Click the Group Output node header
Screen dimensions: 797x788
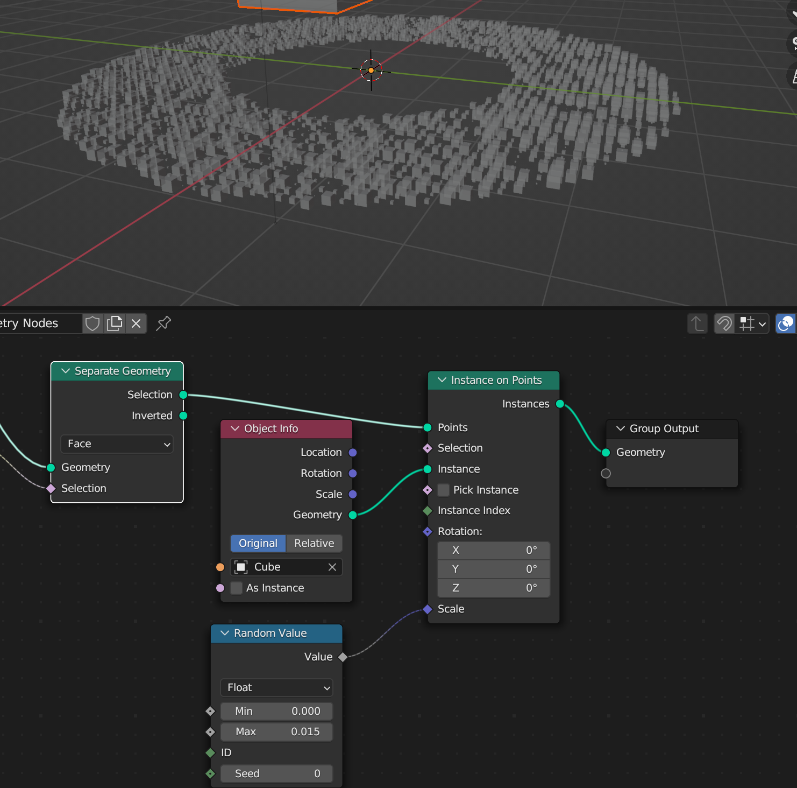click(671, 429)
